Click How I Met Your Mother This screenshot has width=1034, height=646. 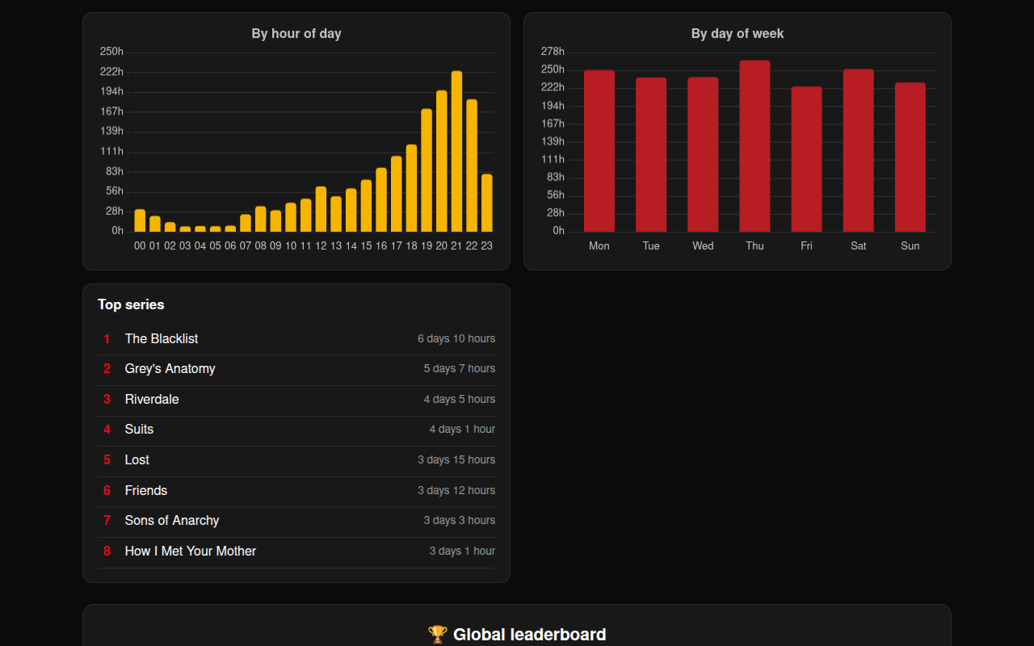[191, 552]
